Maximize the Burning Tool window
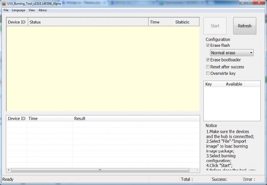The width and height of the screenshot is (267, 185). coord(250,2)
